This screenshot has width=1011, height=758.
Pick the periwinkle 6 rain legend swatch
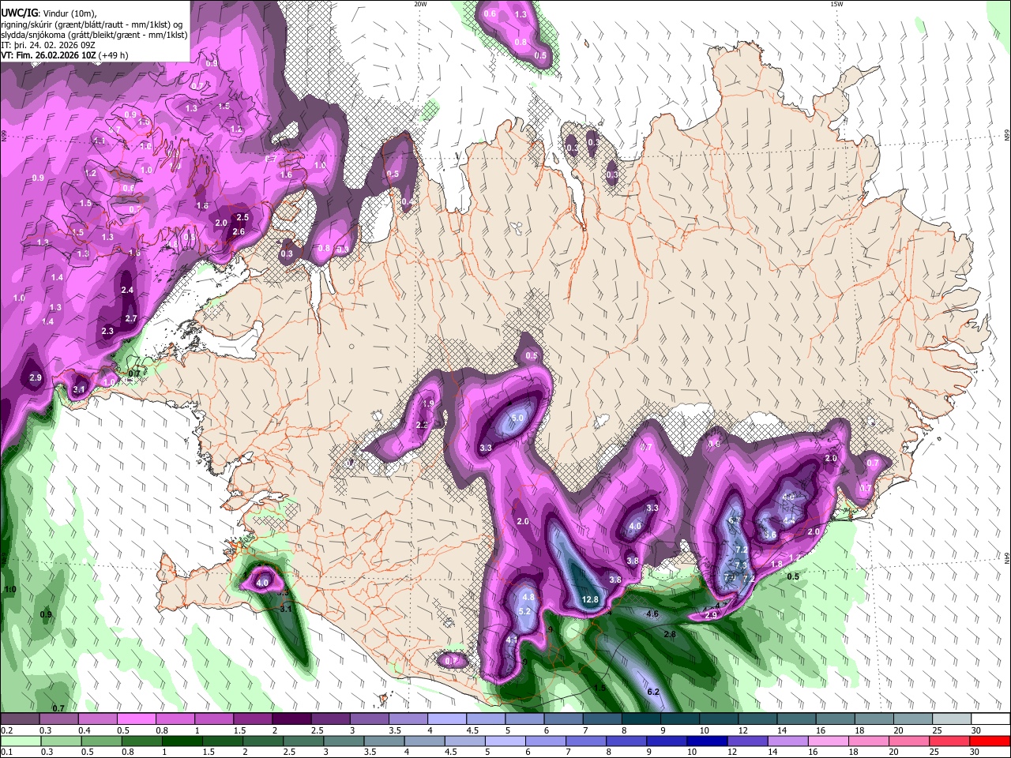546,741
